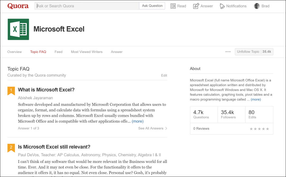Click the orange bookmark number 1 badge
286x177 pixels.
(11, 90)
